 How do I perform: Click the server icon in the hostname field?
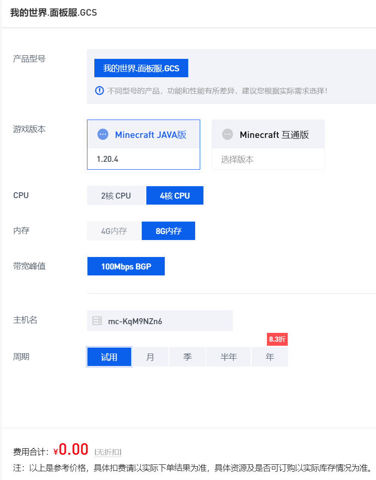coord(97,321)
